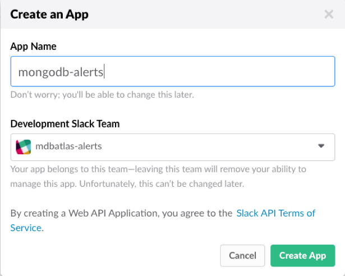Click the 'Don't worry; you'll be able to change this later' hint
Screen dimensions: 345x276
coord(102,95)
